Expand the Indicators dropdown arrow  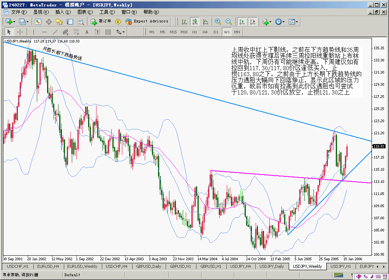(270, 22)
